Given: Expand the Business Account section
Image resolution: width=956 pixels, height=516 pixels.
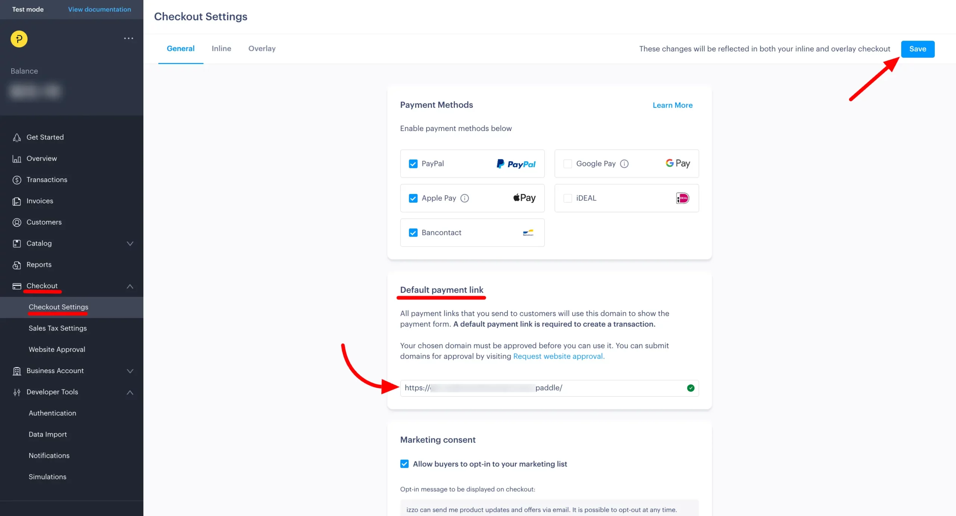Looking at the screenshot, I should point(130,371).
